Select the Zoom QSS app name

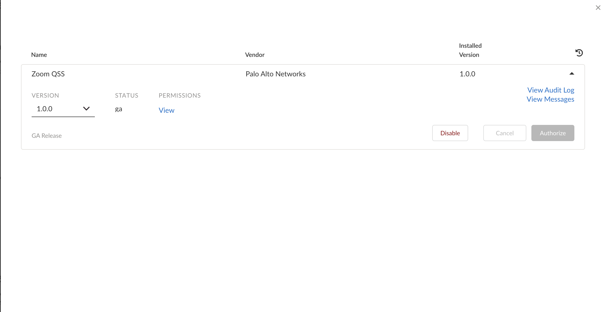48,74
